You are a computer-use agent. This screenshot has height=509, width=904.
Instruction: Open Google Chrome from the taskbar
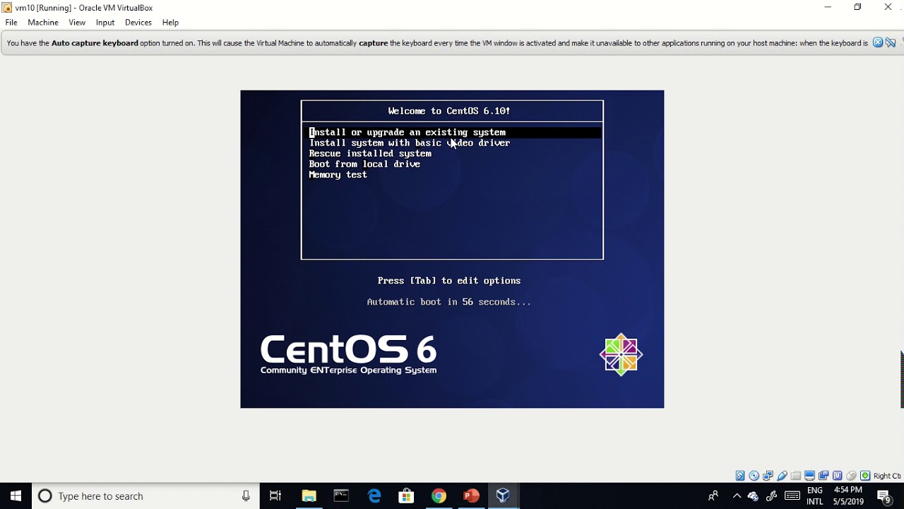(x=439, y=496)
